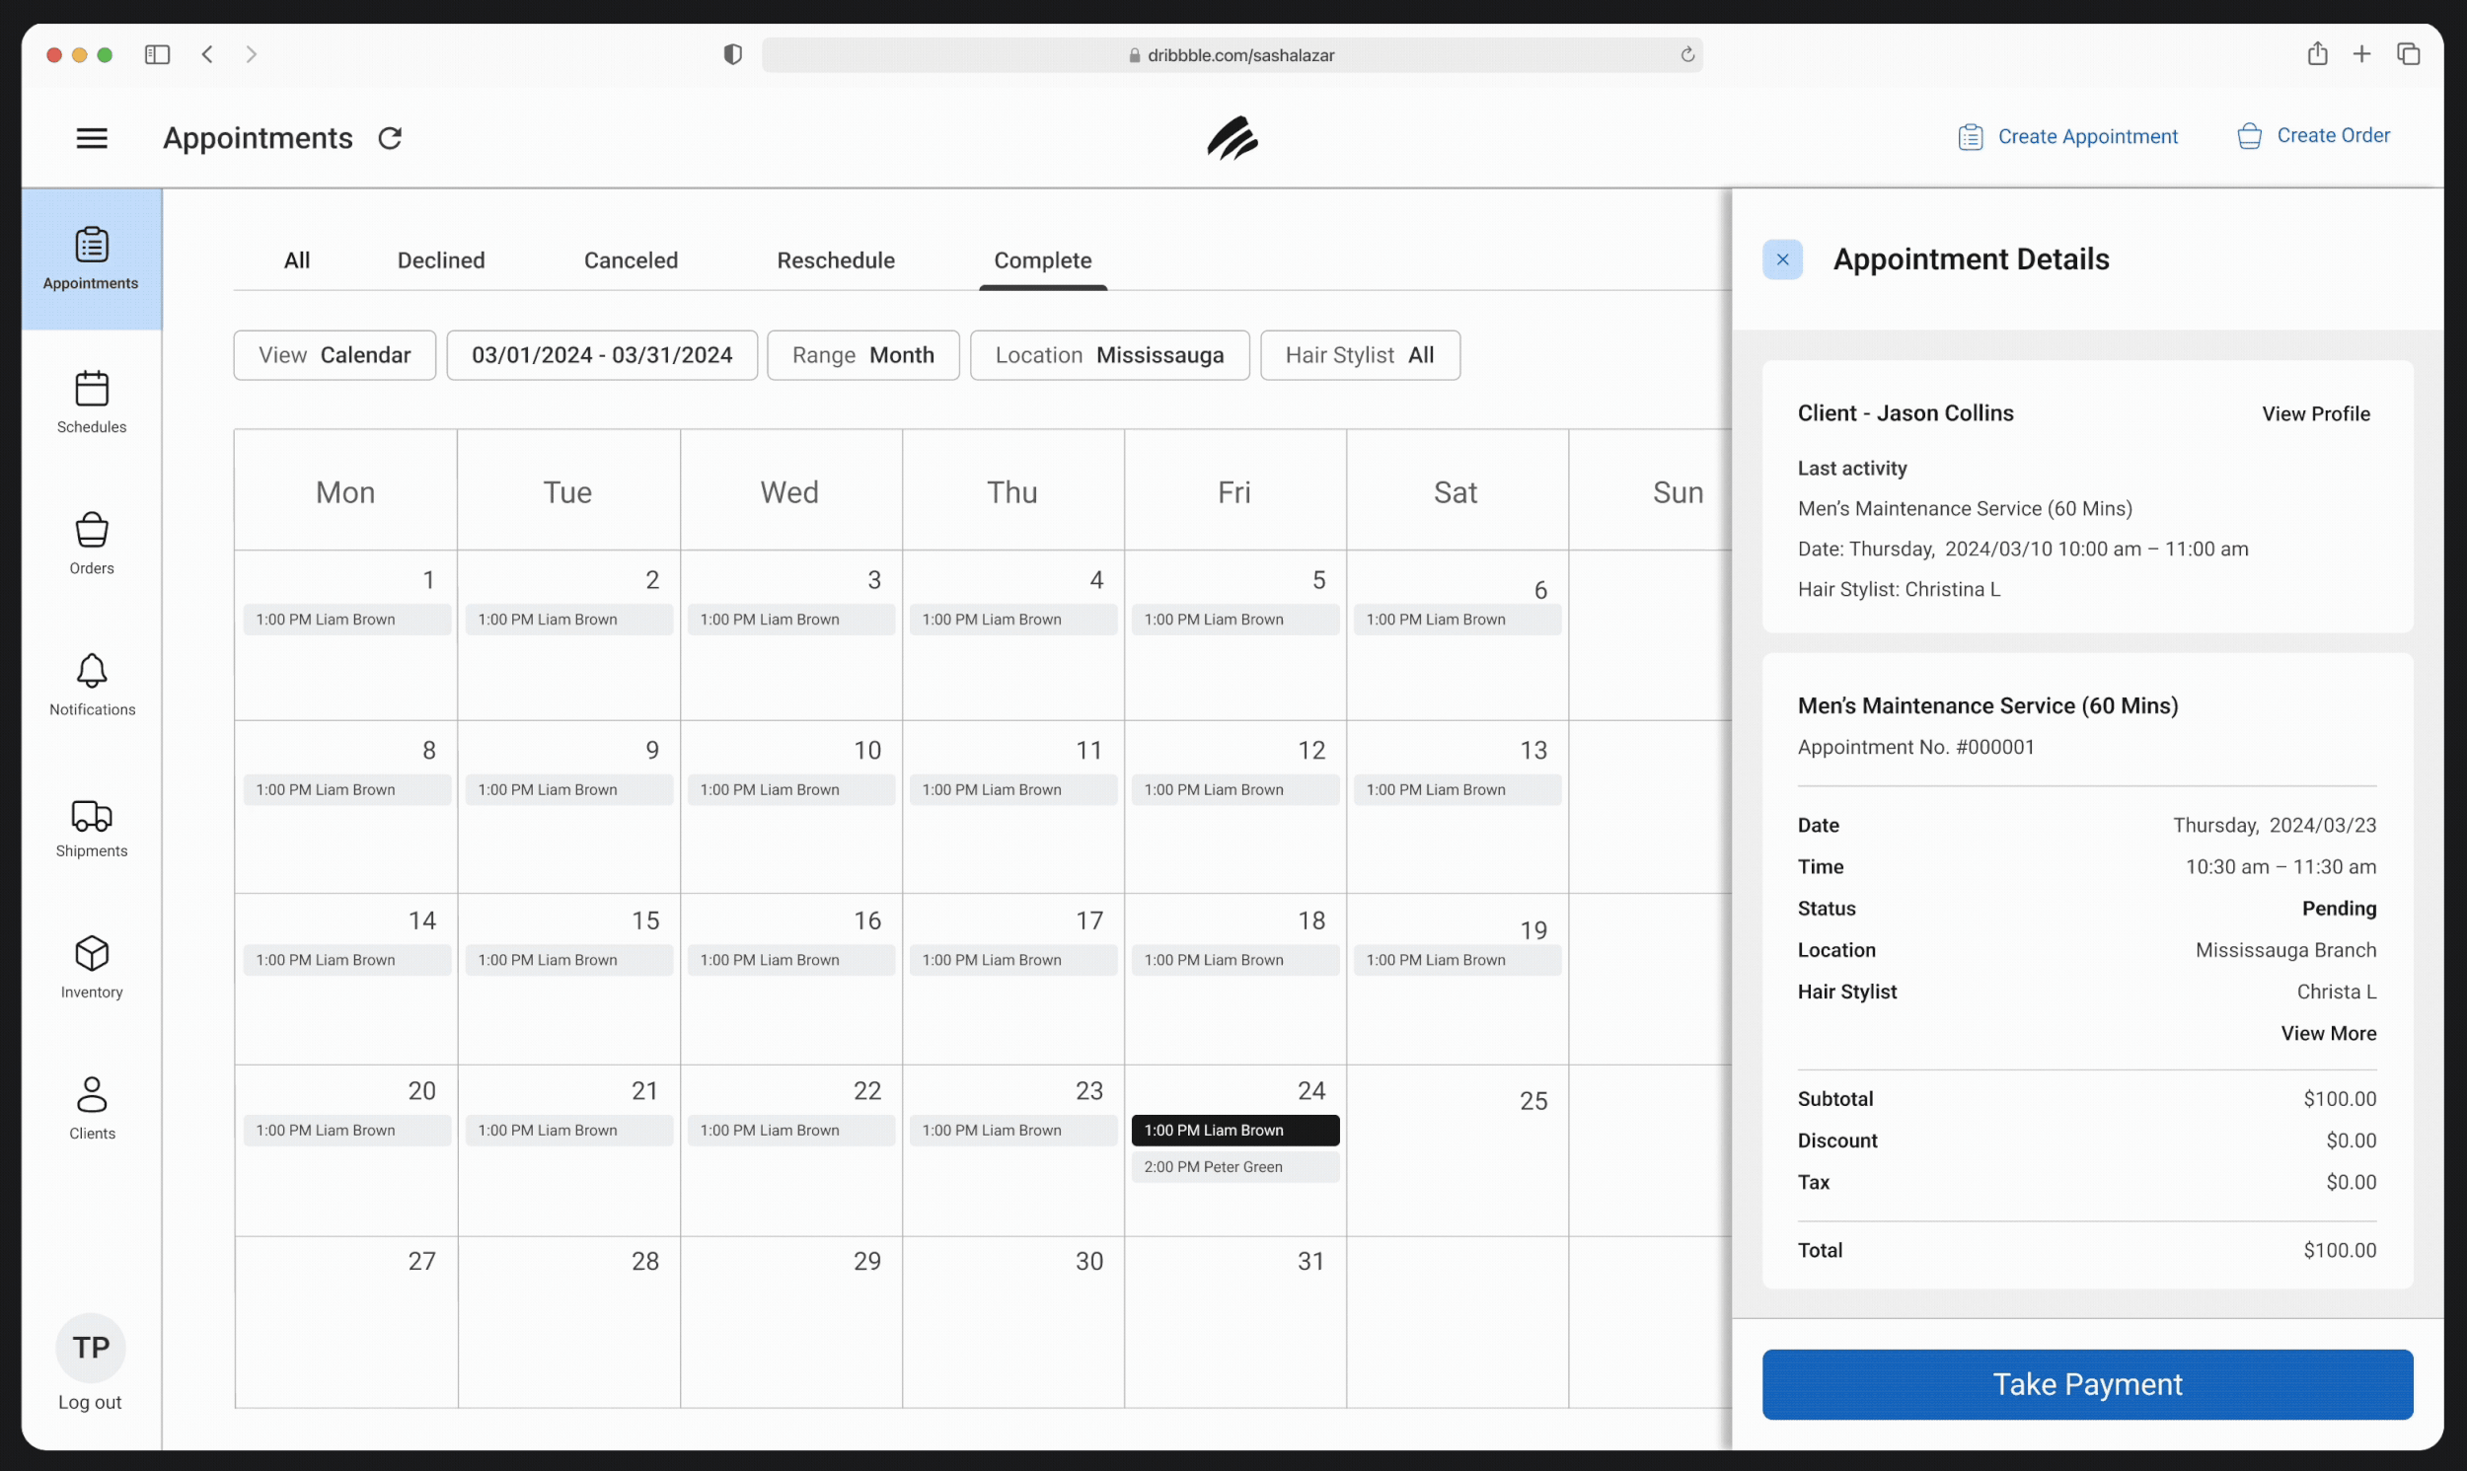2467x1471 pixels.
Task: Switch to the Reschedule tab
Action: click(x=835, y=260)
